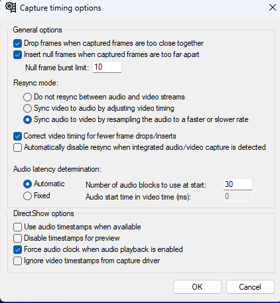Click the Null frame burst limit field

tap(107, 67)
